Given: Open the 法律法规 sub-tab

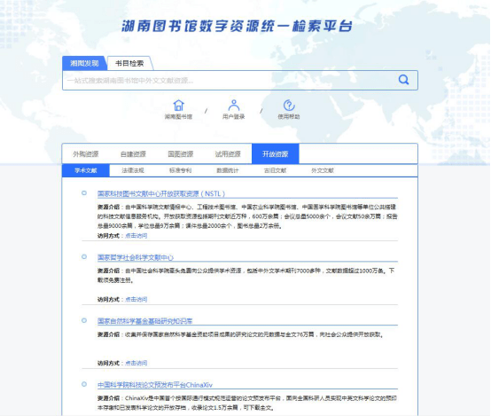Looking at the screenshot, I should click(x=133, y=170).
